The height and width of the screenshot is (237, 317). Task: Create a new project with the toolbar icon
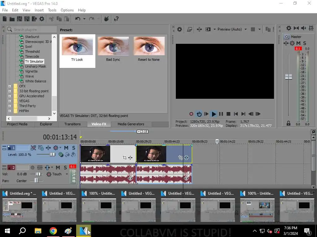tap(5, 19)
